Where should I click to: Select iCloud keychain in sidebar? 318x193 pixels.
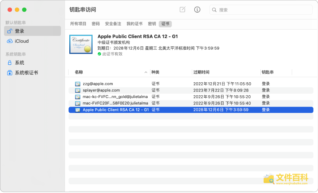[x=32, y=41]
